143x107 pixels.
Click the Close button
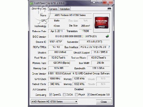coord(104,102)
